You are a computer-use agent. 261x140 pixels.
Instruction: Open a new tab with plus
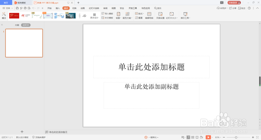[x=78, y=3]
